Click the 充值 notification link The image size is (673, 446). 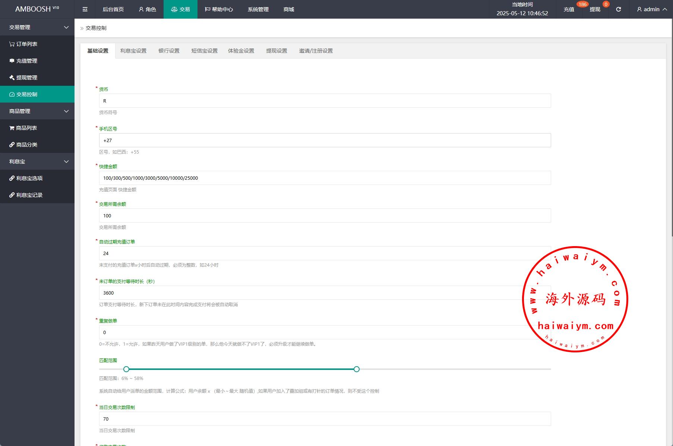click(x=569, y=9)
